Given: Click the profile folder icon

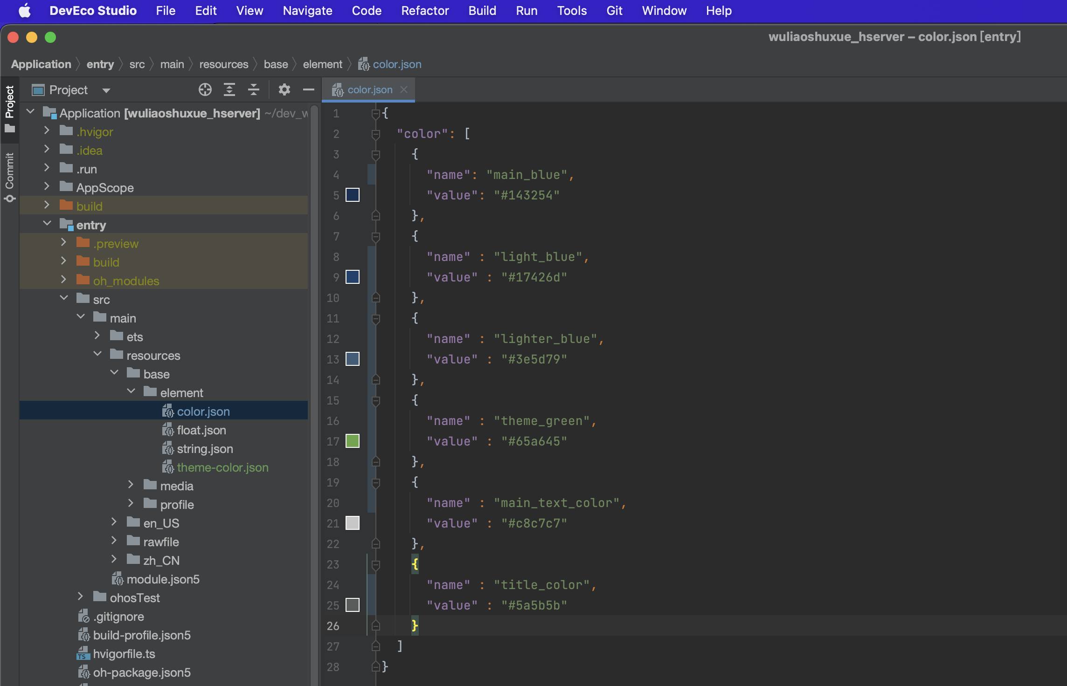Looking at the screenshot, I should click(150, 504).
